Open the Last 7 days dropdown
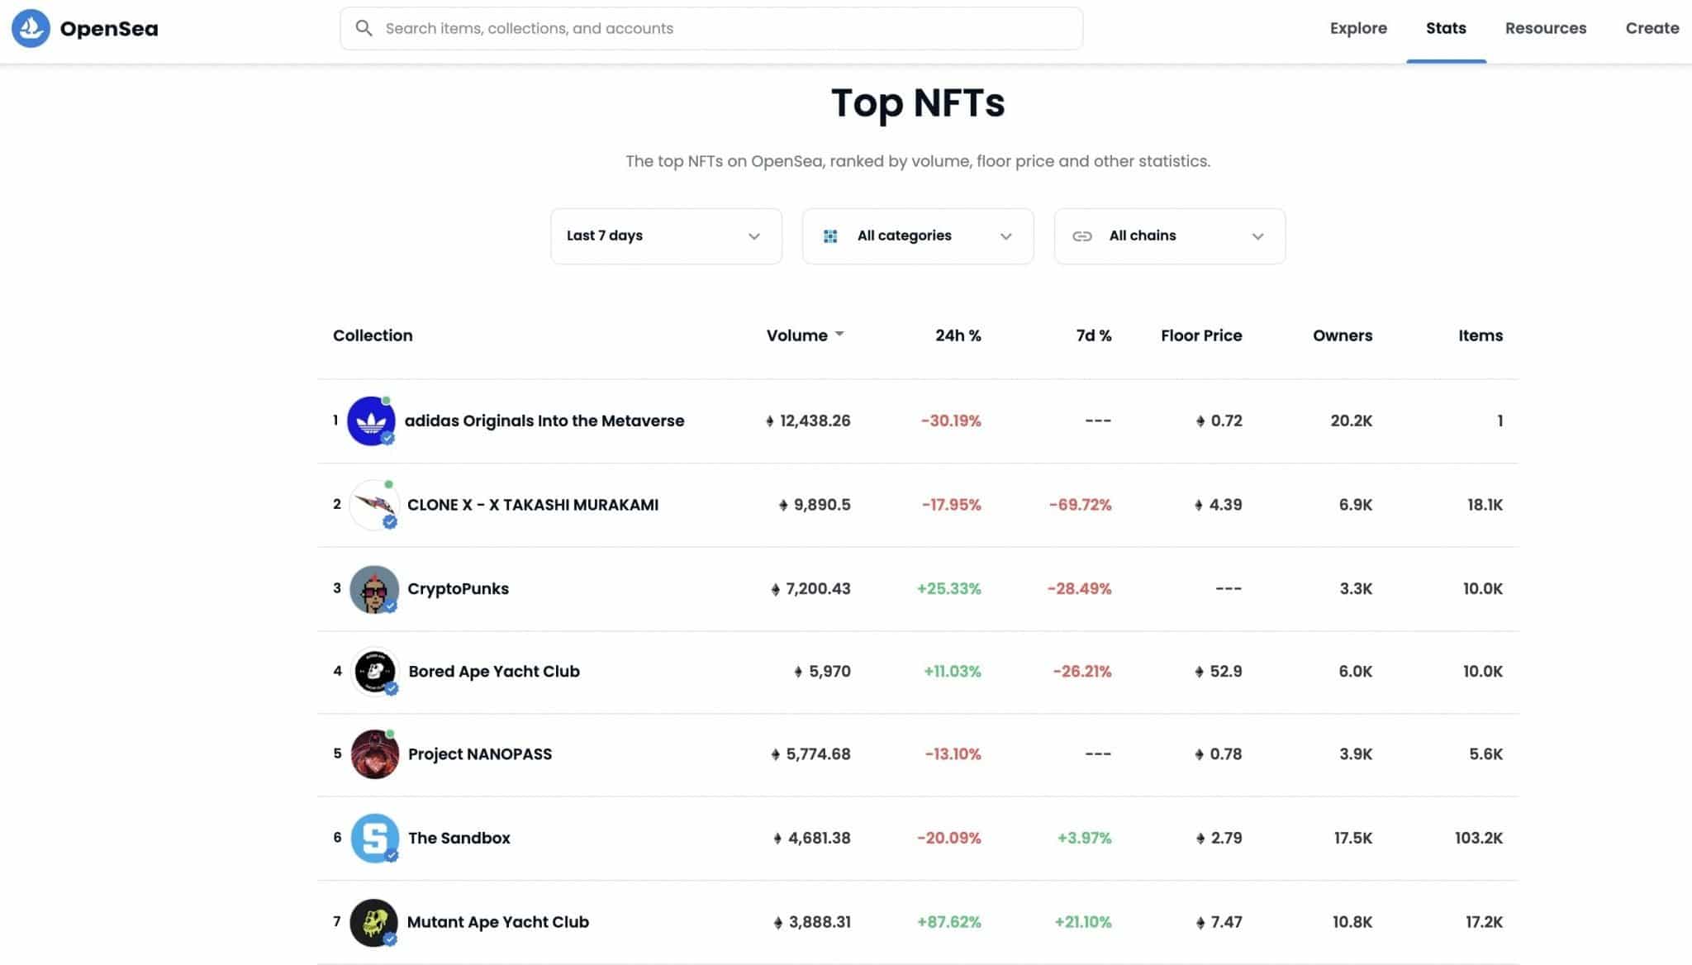This screenshot has height=965, width=1692. 666,235
